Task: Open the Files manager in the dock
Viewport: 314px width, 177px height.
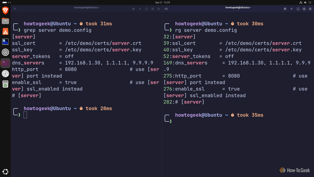Action: [5, 21]
